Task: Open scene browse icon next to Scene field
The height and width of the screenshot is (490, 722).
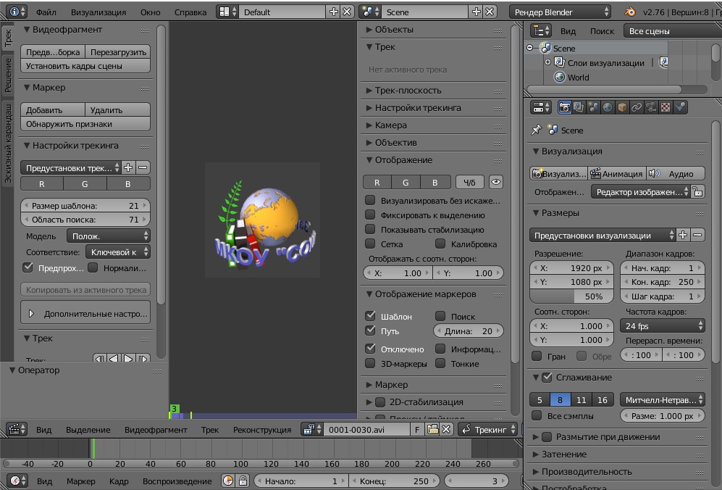Action: (x=370, y=12)
